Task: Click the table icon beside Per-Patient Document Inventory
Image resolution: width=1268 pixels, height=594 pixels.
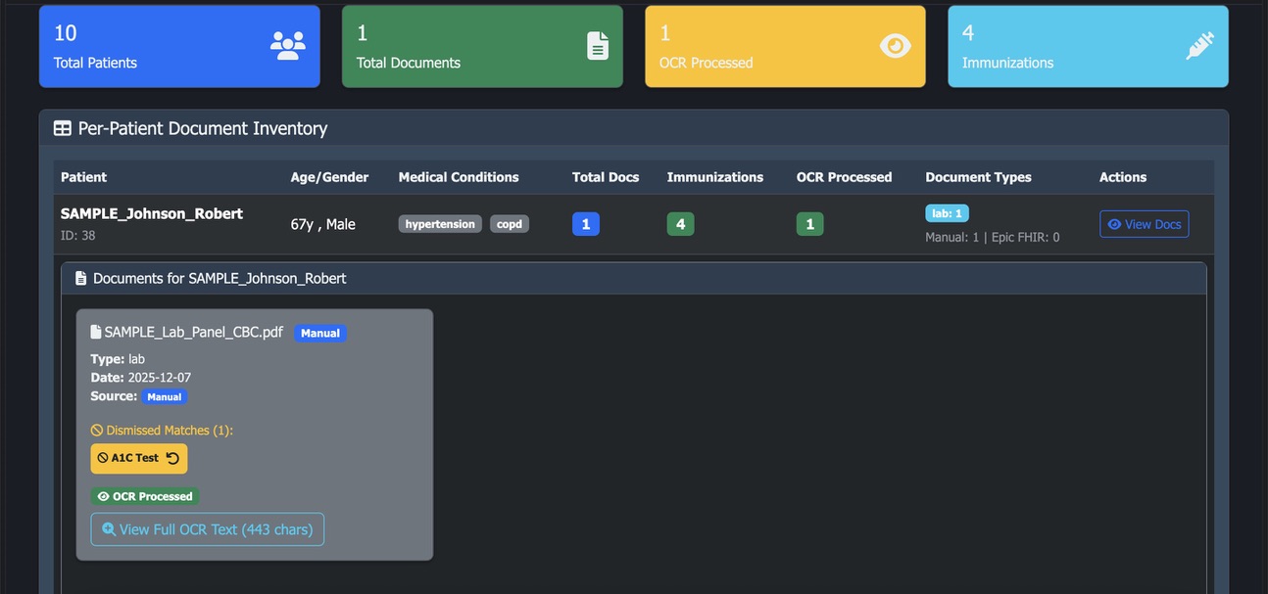Action: pyautogui.click(x=63, y=127)
